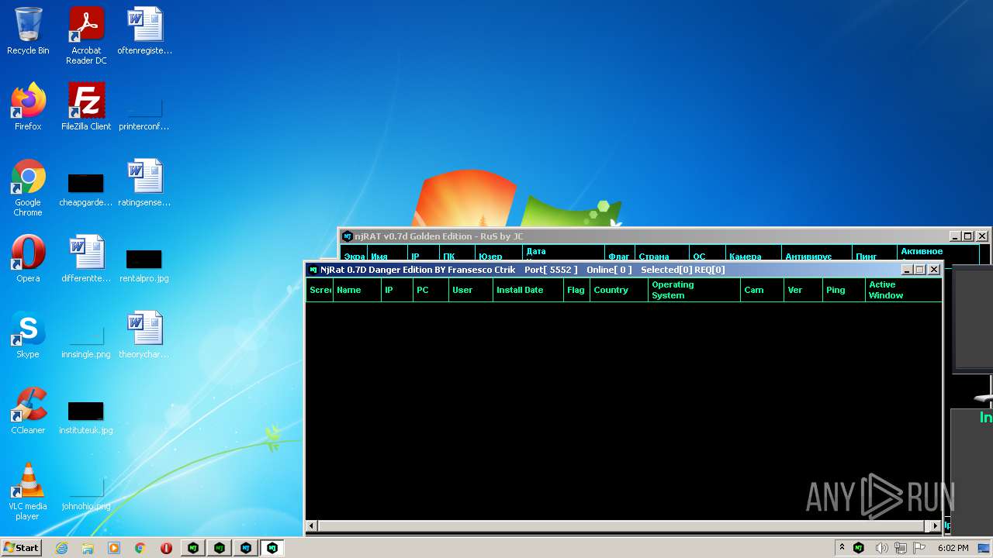Sort Danger Edition list by User column
The image size is (993, 558).
(471, 290)
